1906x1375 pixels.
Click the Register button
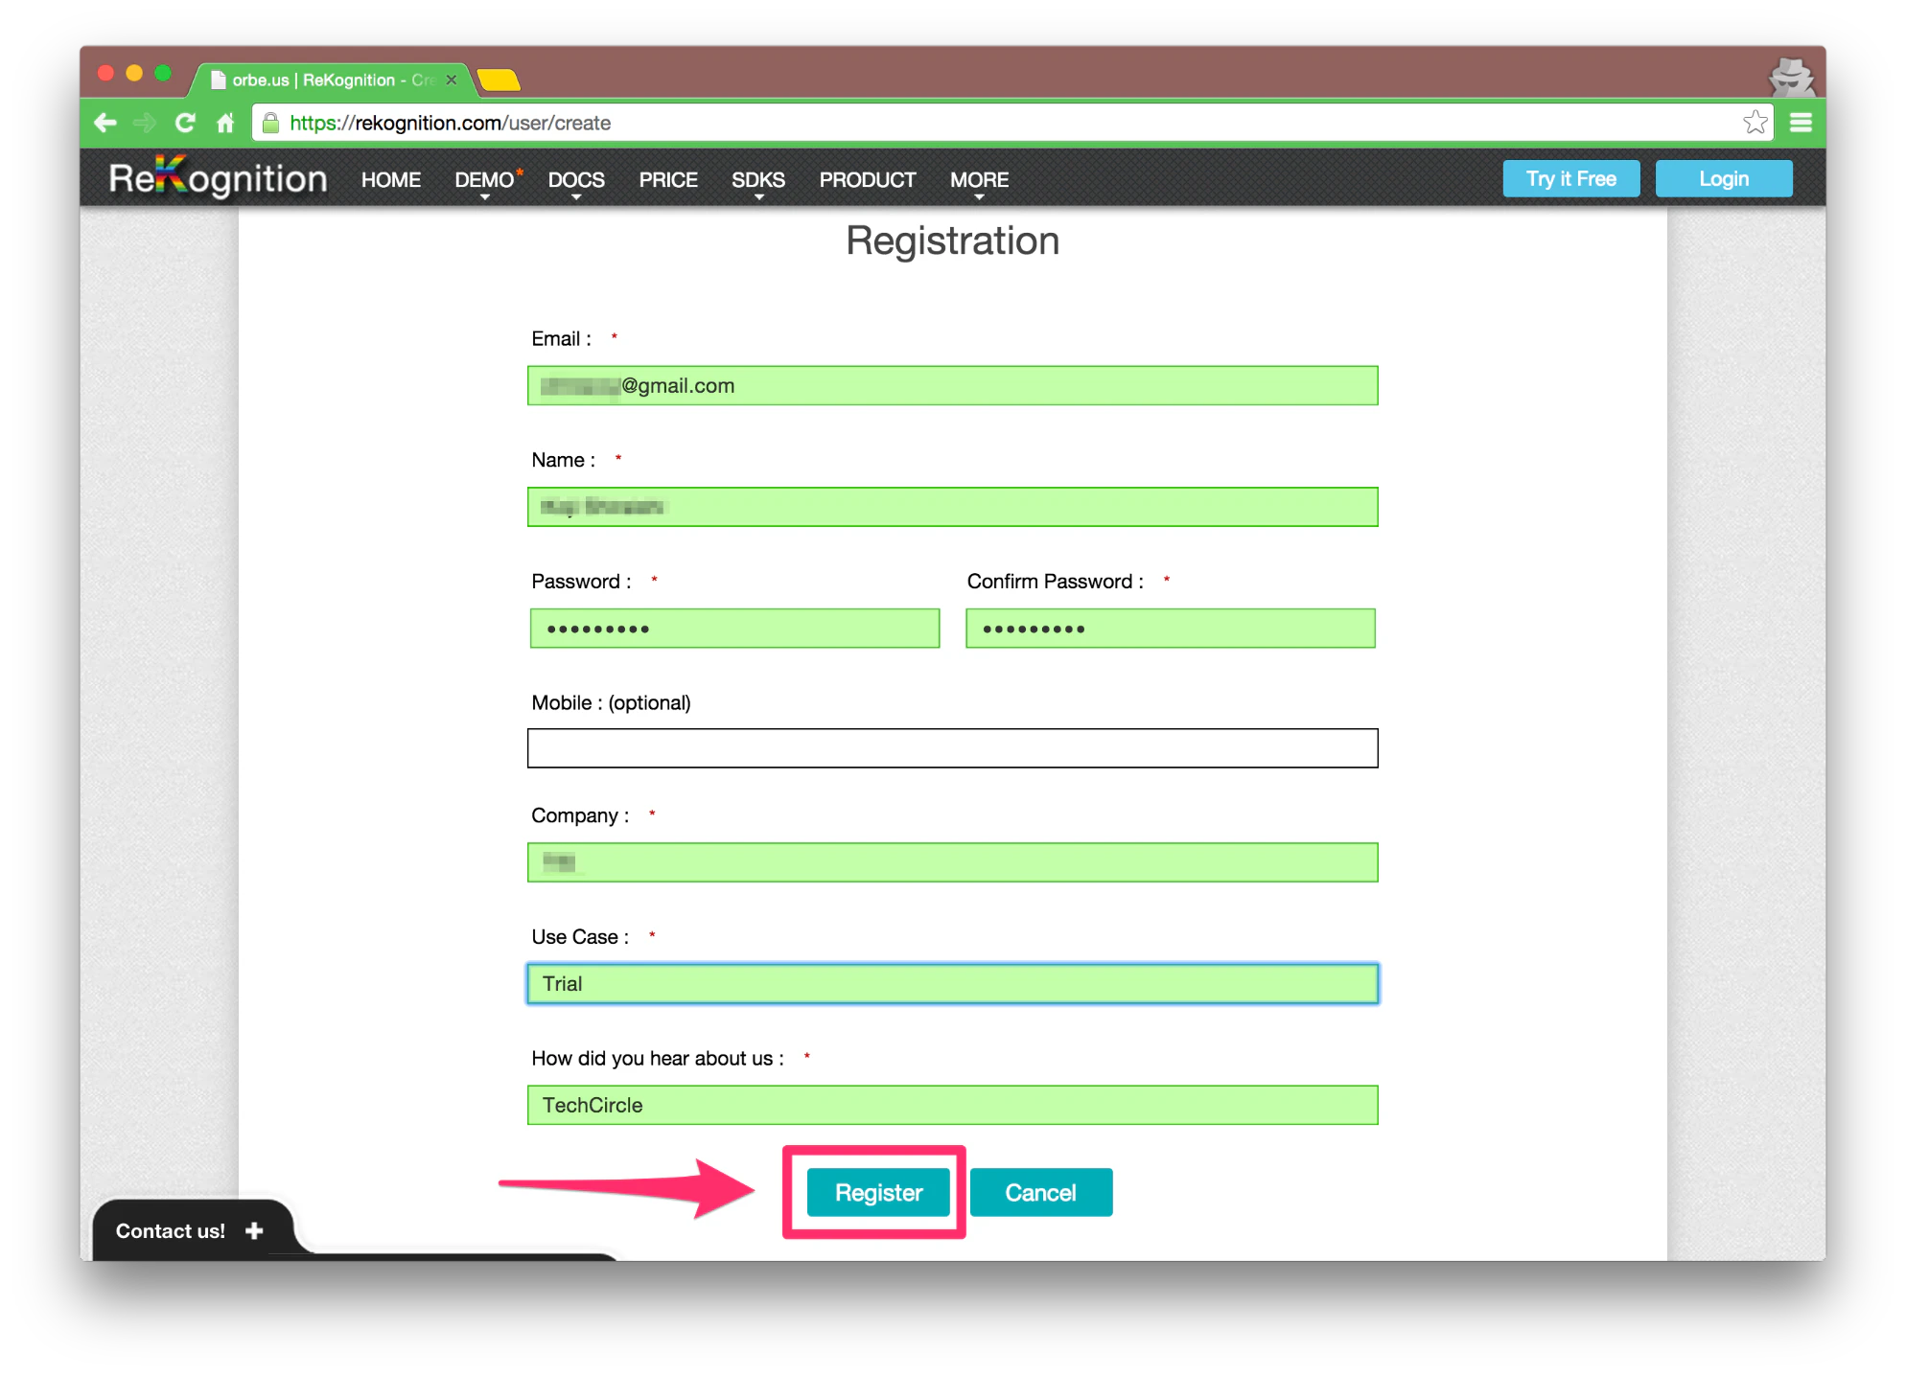[878, 1192]
